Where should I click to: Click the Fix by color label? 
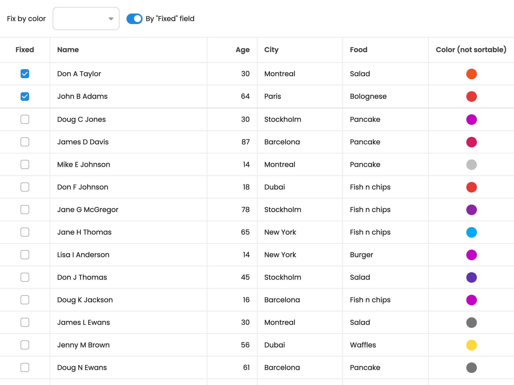click(26, 19)
